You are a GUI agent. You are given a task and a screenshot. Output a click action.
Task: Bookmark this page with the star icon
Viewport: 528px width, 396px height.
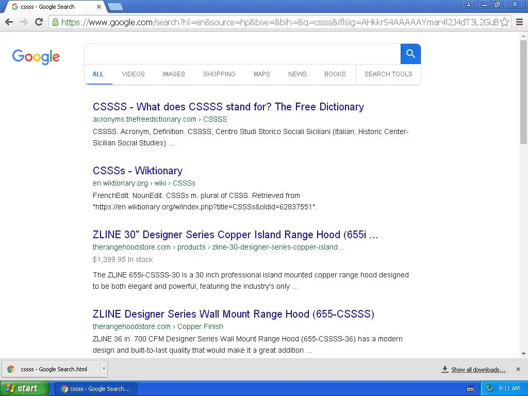504,22
